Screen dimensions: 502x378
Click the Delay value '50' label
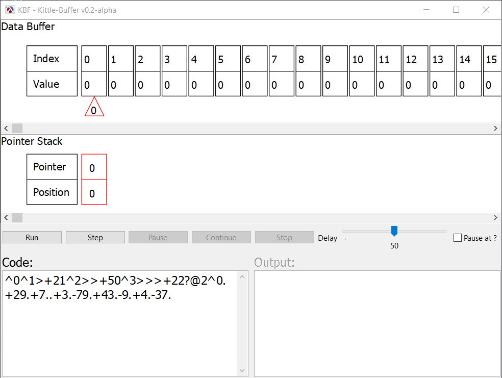(x=394, y=246)
